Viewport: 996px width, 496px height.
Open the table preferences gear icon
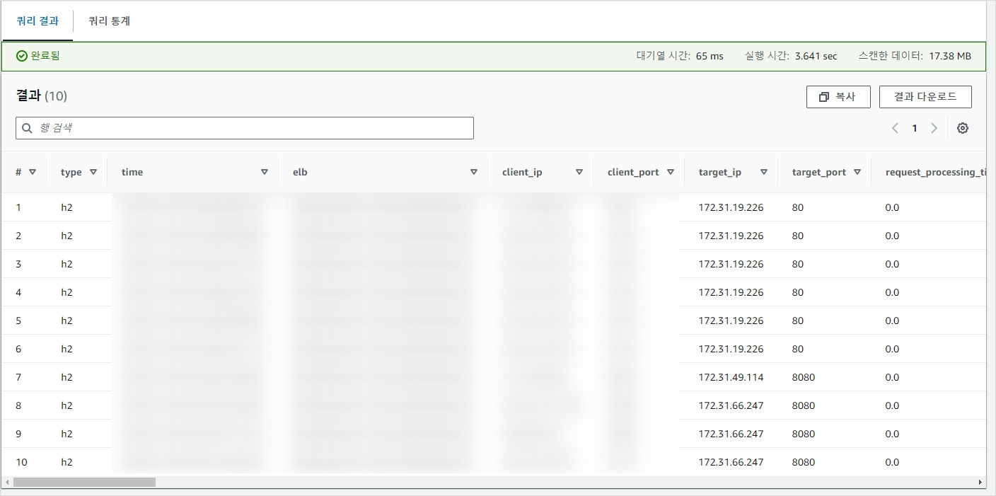point(963,128)
